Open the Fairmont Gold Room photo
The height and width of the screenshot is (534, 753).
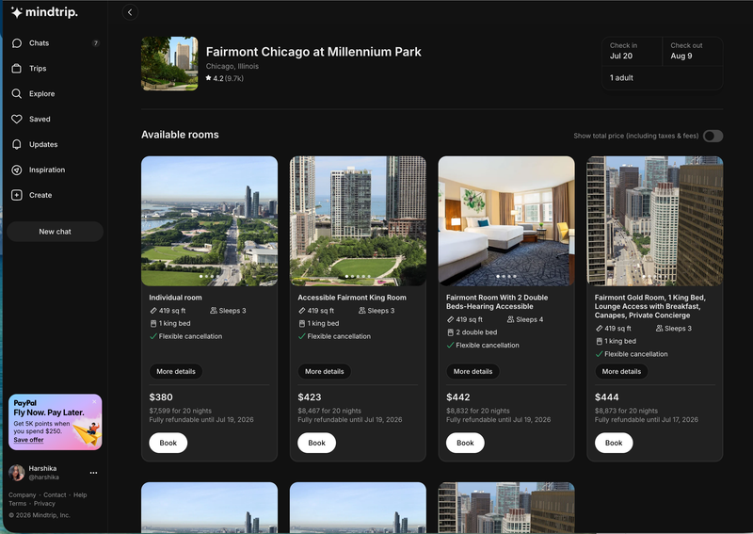[655, 221]
